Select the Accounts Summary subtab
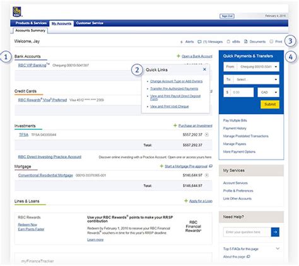The image size is (299, 266). pyautogui.click(x=30, y=30)
